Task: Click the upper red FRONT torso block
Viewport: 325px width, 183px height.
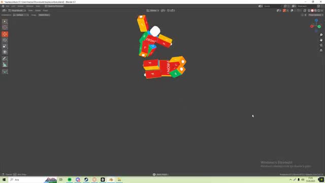Action: 151,40
